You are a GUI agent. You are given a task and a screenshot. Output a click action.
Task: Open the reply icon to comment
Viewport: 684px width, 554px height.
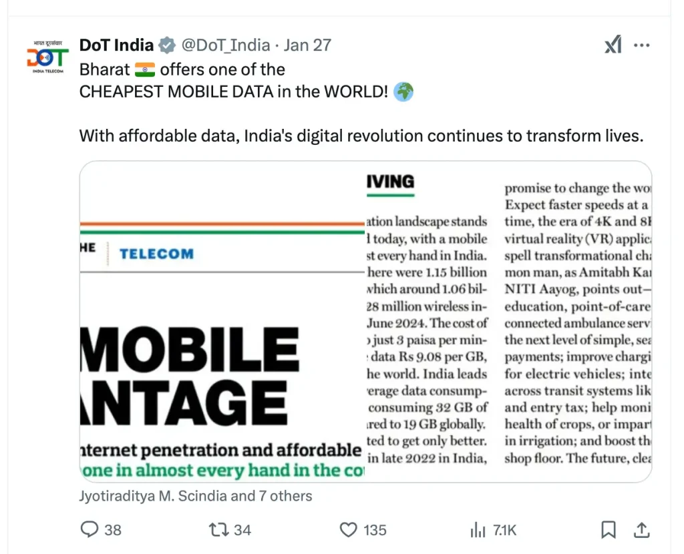(90, 529)
